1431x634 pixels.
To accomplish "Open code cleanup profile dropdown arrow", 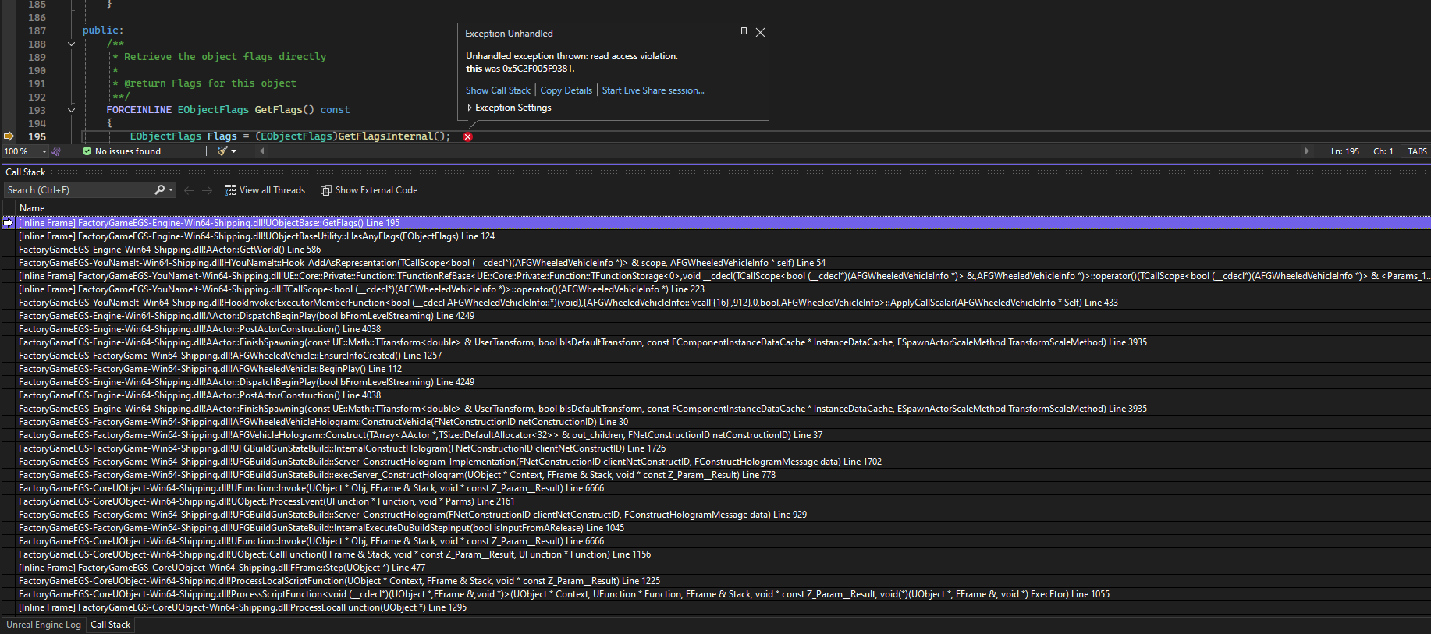I will click(233, 151).
